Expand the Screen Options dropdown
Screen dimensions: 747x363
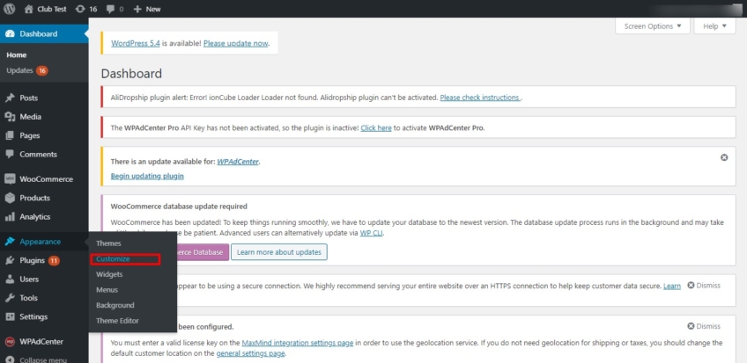click(652, 26)
